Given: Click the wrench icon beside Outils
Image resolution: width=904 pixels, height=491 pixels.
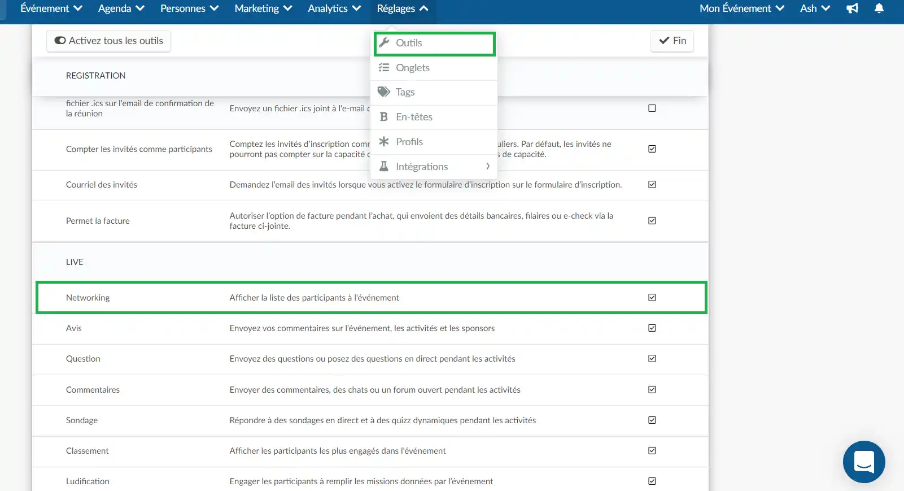Looking at the screenshot, I should (384, 42).
